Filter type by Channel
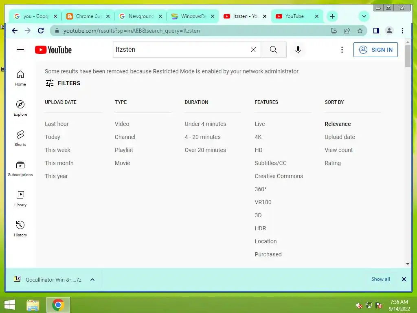The width and height of the screenshot is (417, 313). pyautogui.click(x=125, y=137)
